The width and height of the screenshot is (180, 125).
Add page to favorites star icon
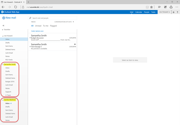tap(151, 7)
